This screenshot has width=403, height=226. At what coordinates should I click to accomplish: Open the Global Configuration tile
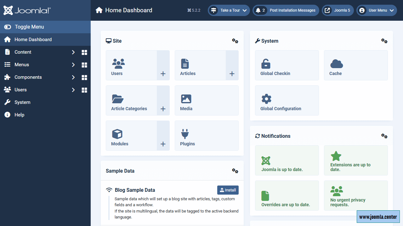(x=287, y=100)
